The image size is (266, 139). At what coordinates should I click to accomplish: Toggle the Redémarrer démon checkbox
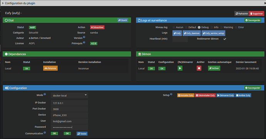coord(225,39)
